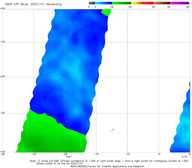
Task: Click the latitude label '-25' on the left axis
Action: (2, 42)
